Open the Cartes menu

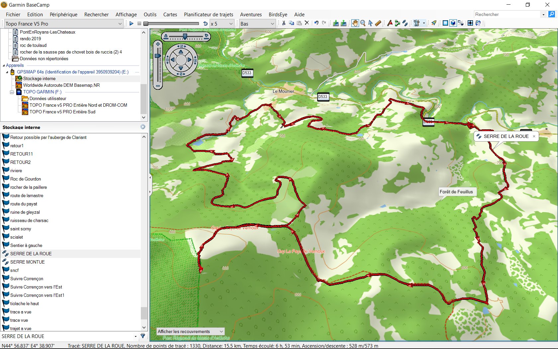170,14
